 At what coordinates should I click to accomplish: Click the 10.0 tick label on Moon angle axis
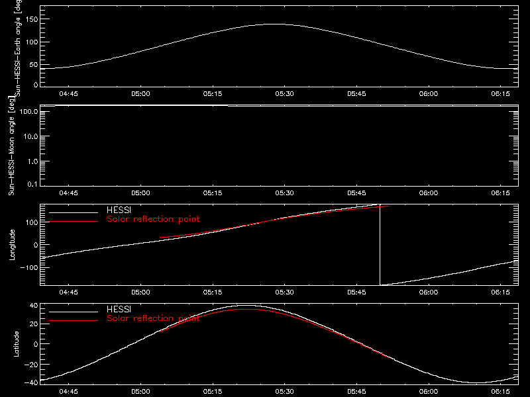30,136
